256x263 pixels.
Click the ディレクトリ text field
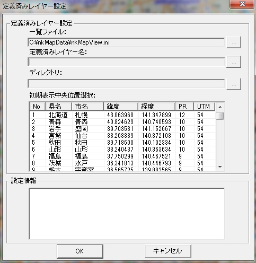tap(126, 84)
